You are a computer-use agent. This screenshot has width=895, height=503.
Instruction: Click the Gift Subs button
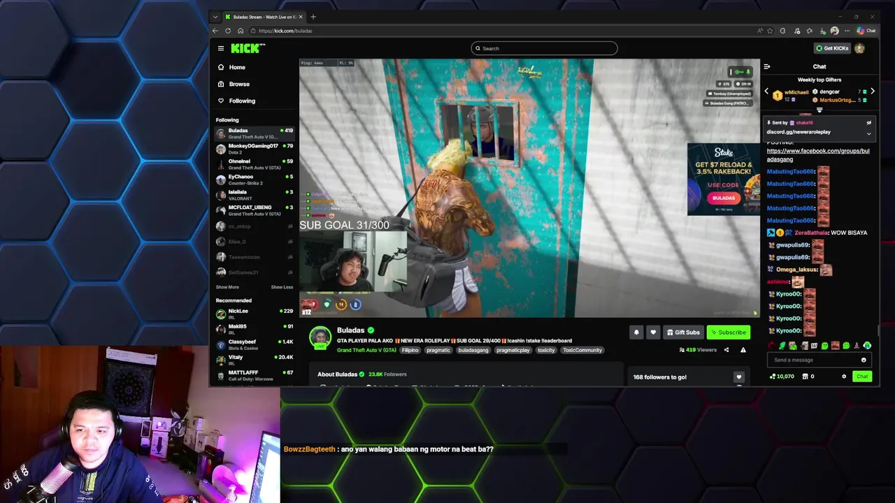683,333
